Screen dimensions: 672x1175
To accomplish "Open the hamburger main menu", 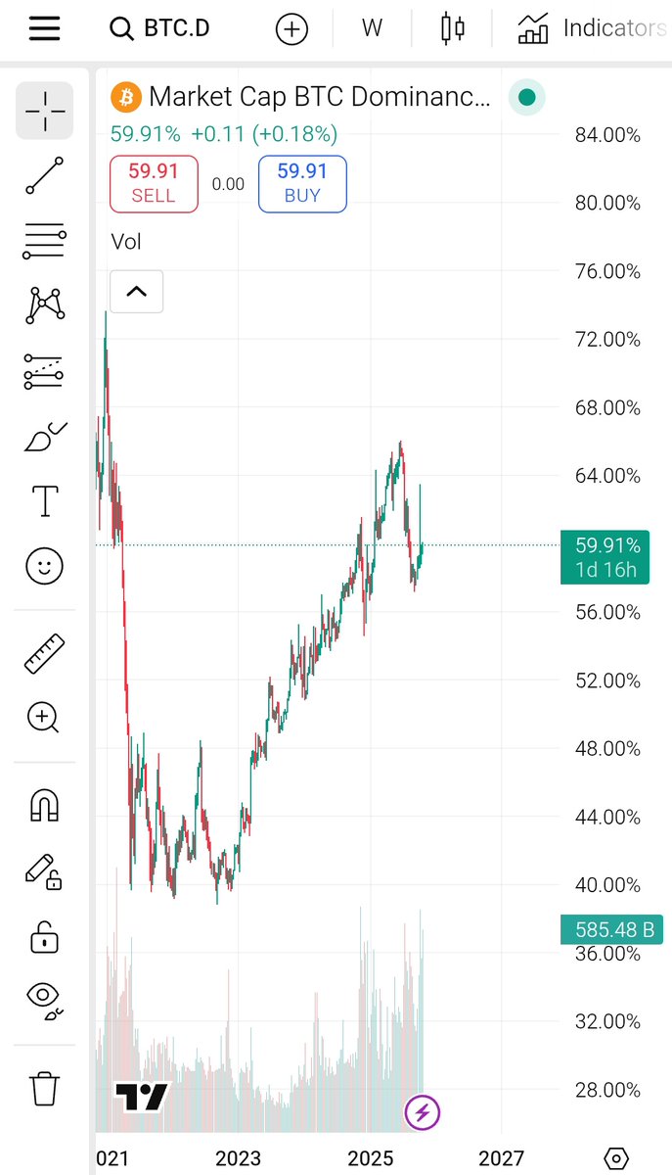I will [45, 28].
